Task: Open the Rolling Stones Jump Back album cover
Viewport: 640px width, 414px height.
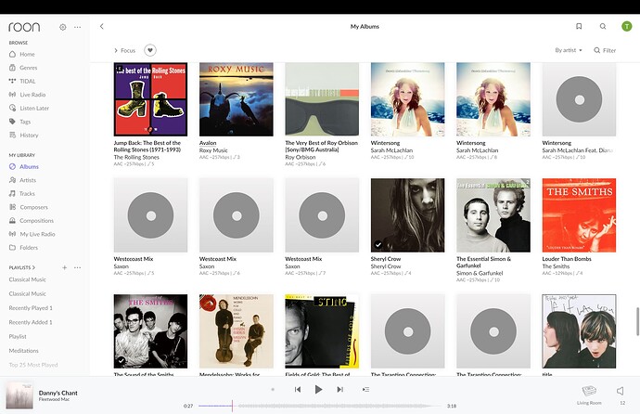Action: [150, 99]
